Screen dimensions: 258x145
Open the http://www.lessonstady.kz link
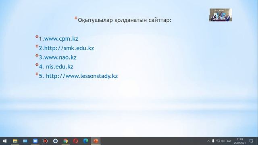click(82, 76)
